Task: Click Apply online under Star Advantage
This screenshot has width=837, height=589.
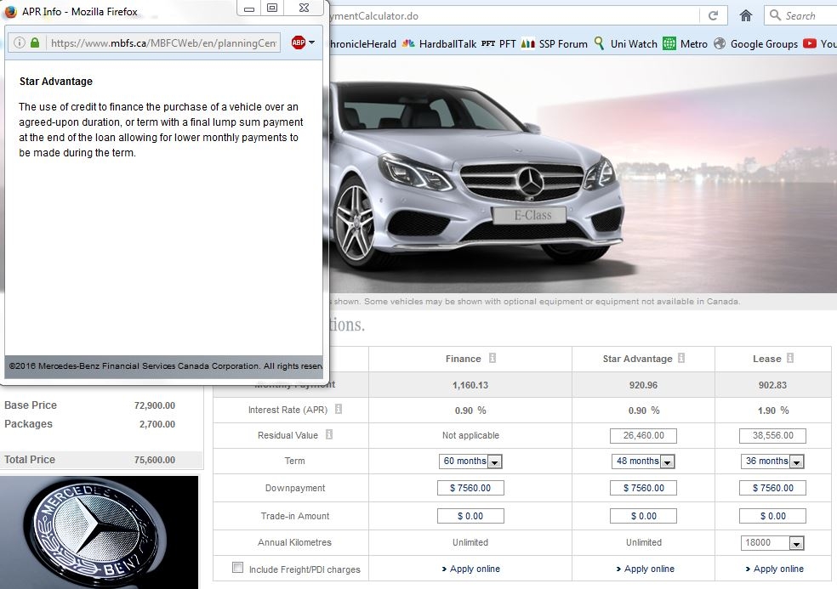Action: click(645, 569)
